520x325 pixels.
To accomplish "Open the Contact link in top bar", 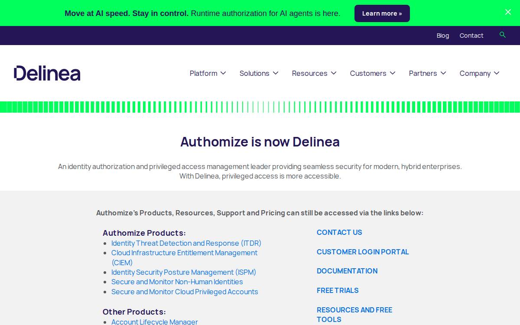I will tap(471, 36).
